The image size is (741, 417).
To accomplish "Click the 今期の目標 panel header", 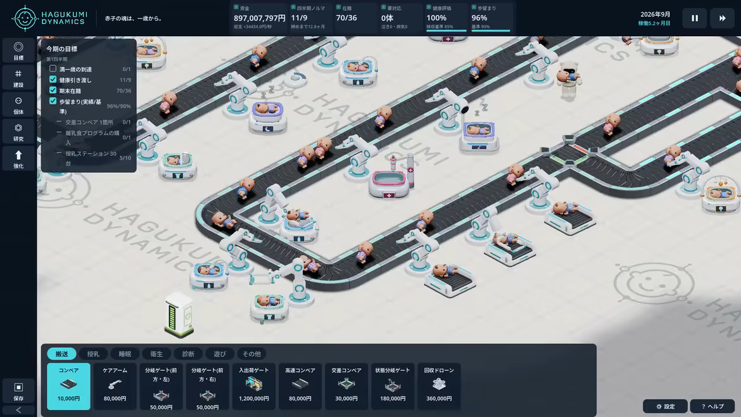I will [x=61, y=49].
